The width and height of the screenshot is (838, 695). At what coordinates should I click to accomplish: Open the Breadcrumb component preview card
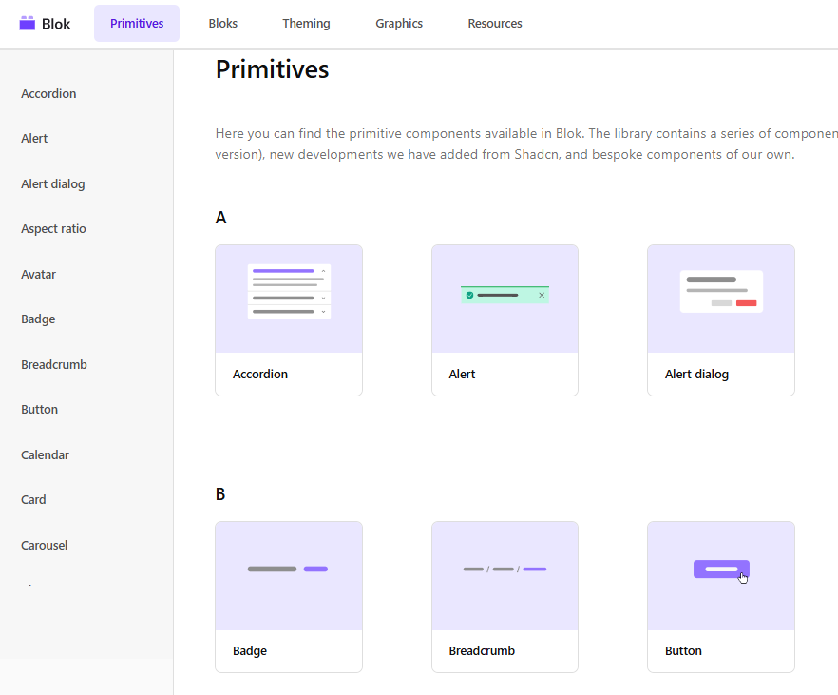(x=505, y=597)
